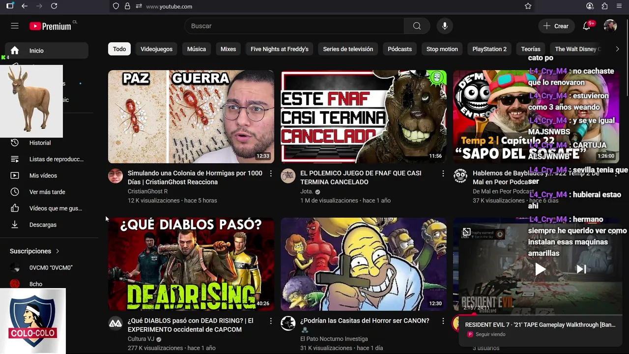Click the shield tracking protection icon

[x=116, y=6]
